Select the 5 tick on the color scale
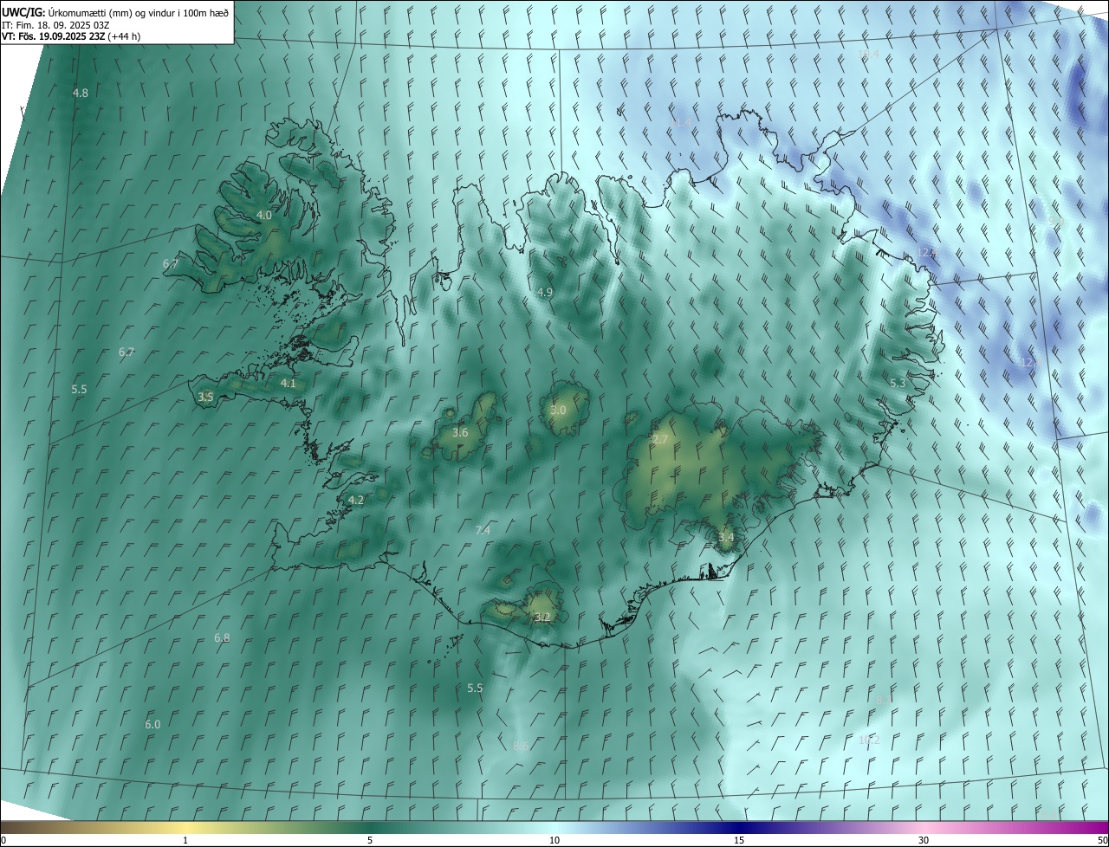 [x=370, y=840]
